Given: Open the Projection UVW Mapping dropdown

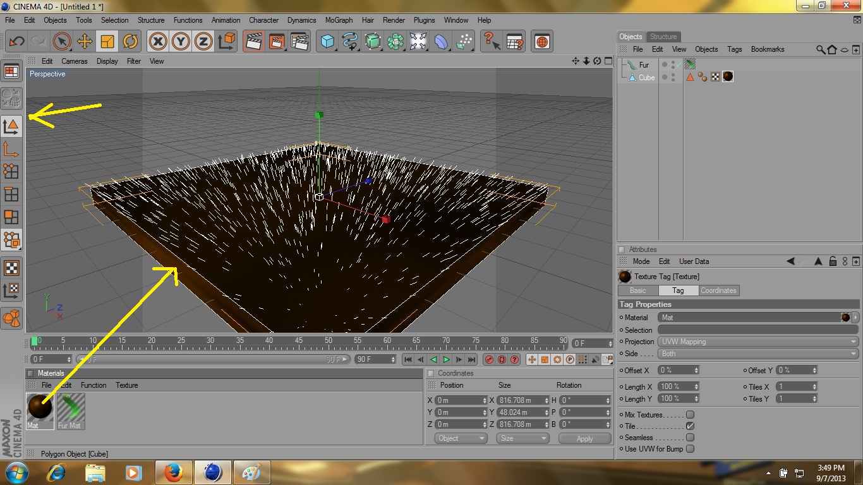Looking at the screenshot, I should [757, 341].
